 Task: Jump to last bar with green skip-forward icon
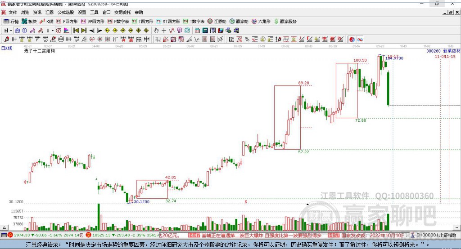pyautogui.click(x=84, y=31)
